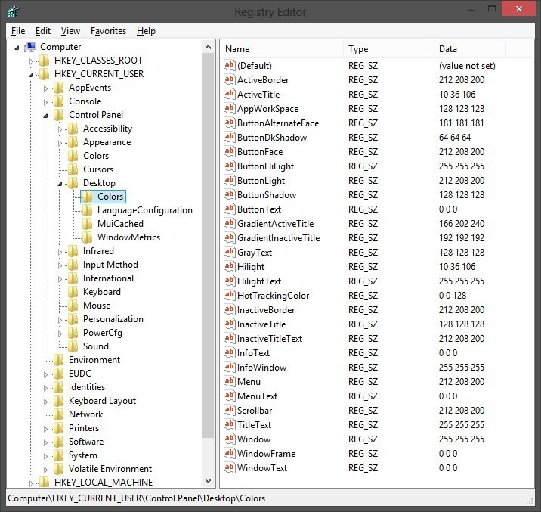Select the Sound key
The height and width of the screenshot is (512, 541).
click(95, 346)
